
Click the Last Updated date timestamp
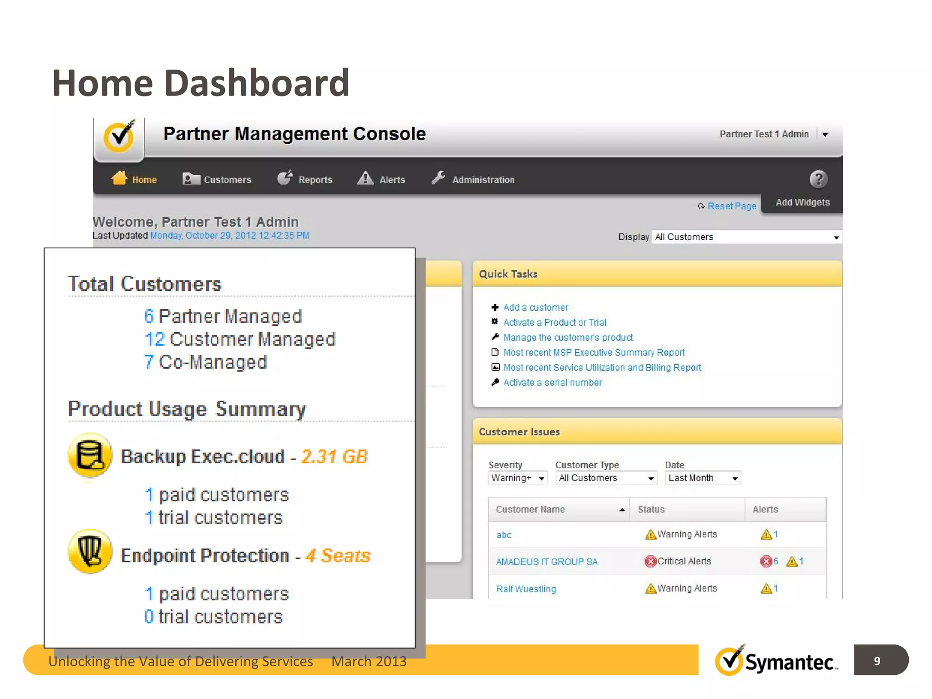tap(230, 235)
